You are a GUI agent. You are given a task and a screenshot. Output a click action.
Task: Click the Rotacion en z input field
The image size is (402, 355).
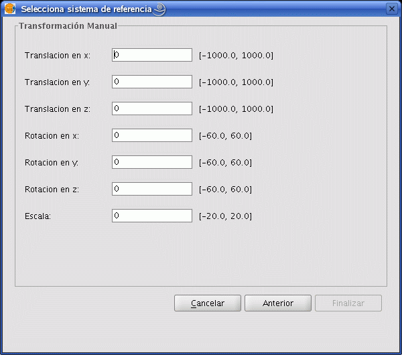click(152, 189)
